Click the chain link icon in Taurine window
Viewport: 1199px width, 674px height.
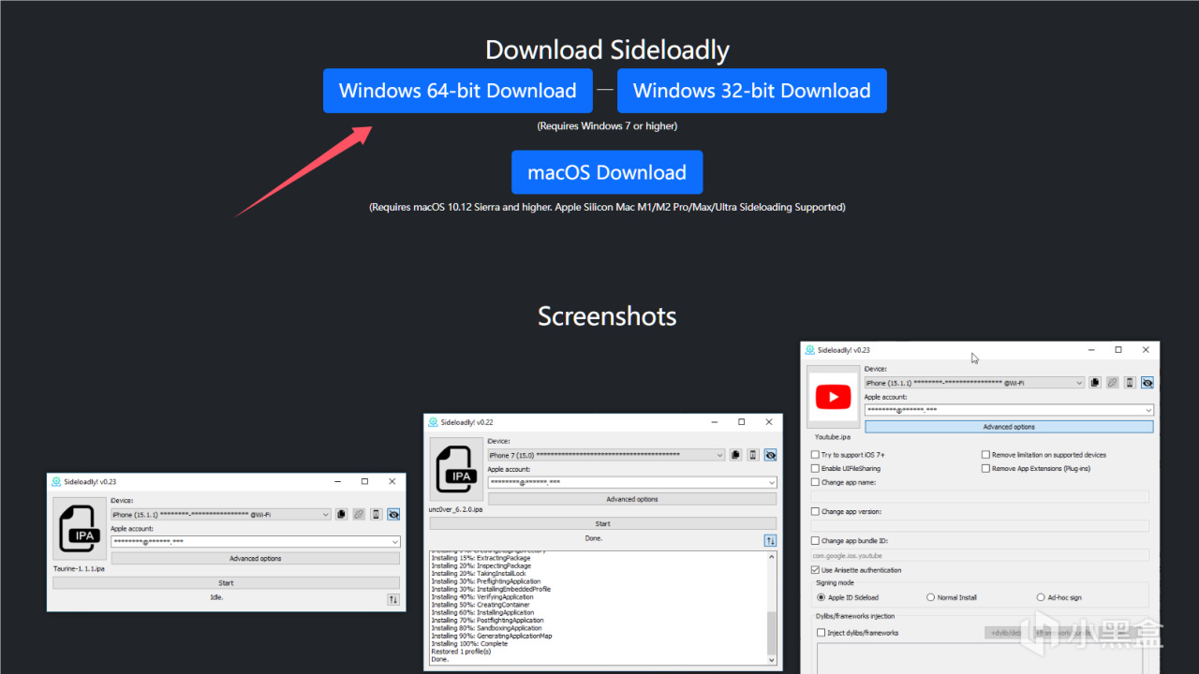(359, 514)
